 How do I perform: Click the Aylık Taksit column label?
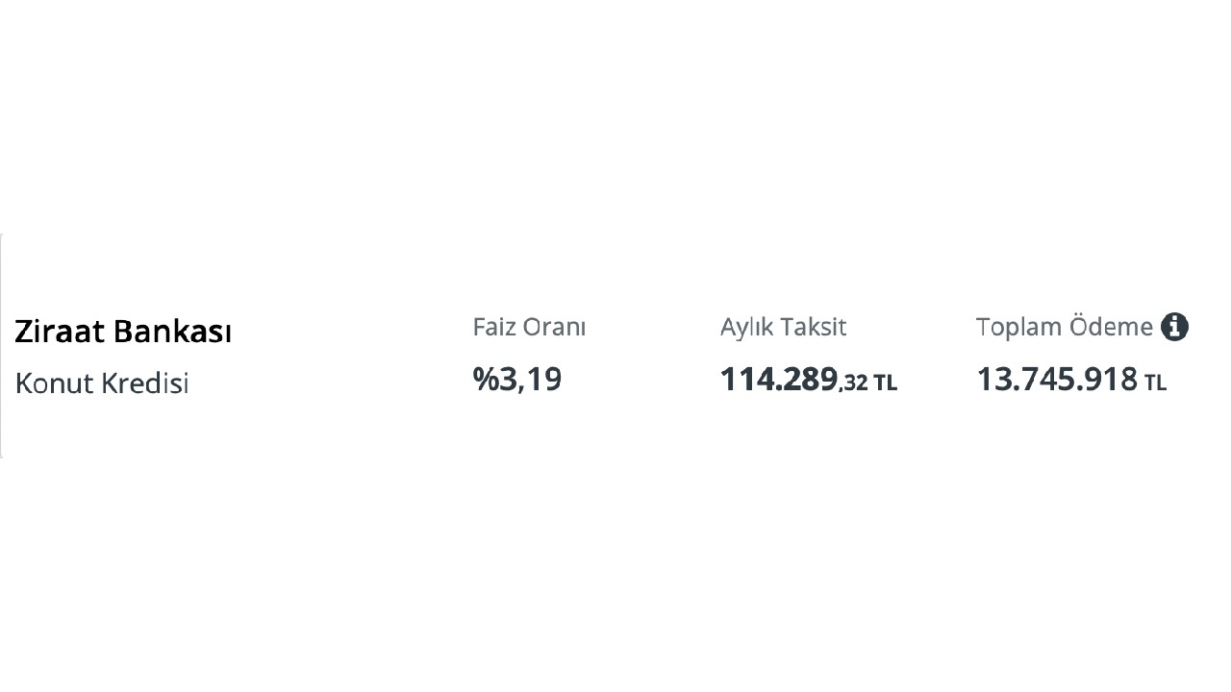783,327
